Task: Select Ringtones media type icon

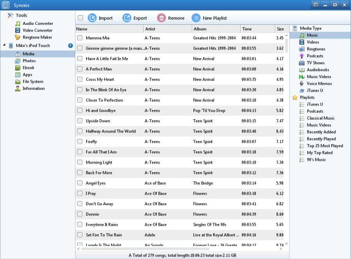Action: tap(302, 49)
